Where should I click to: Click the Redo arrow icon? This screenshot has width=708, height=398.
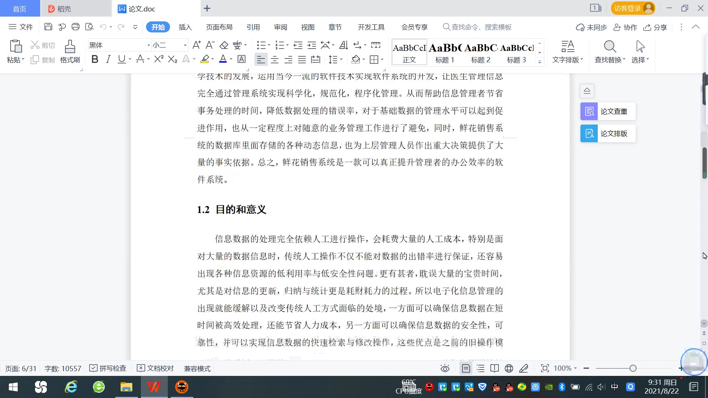[x=121, y=27]
